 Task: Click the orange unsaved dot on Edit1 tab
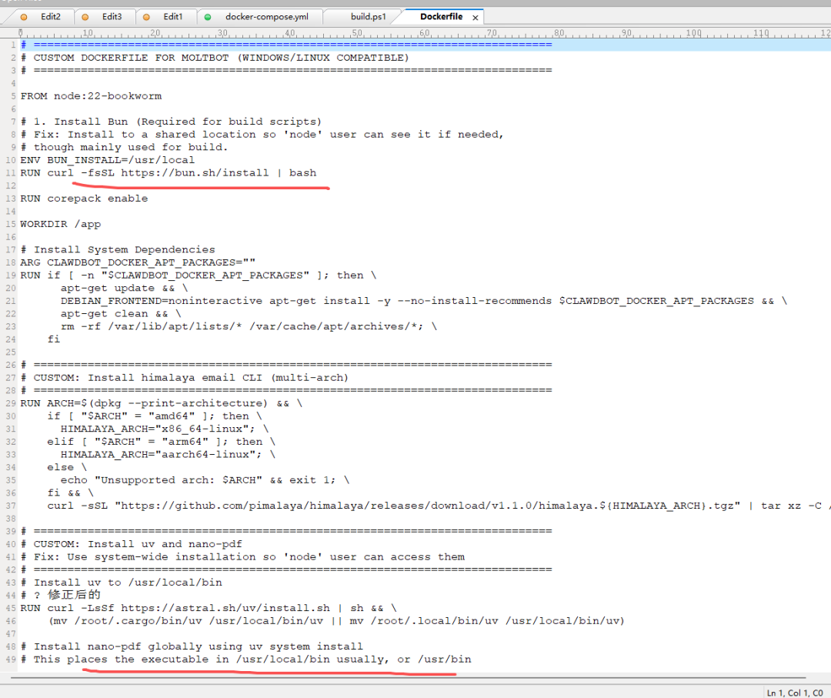tap(146, 16)
